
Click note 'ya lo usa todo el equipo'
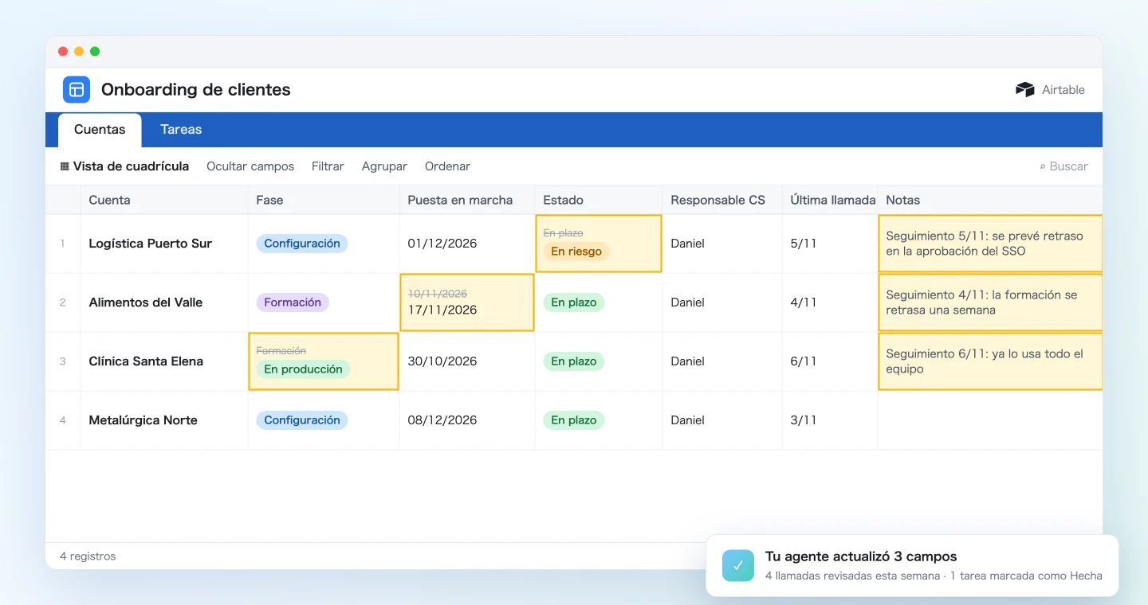tap(990, 361)
